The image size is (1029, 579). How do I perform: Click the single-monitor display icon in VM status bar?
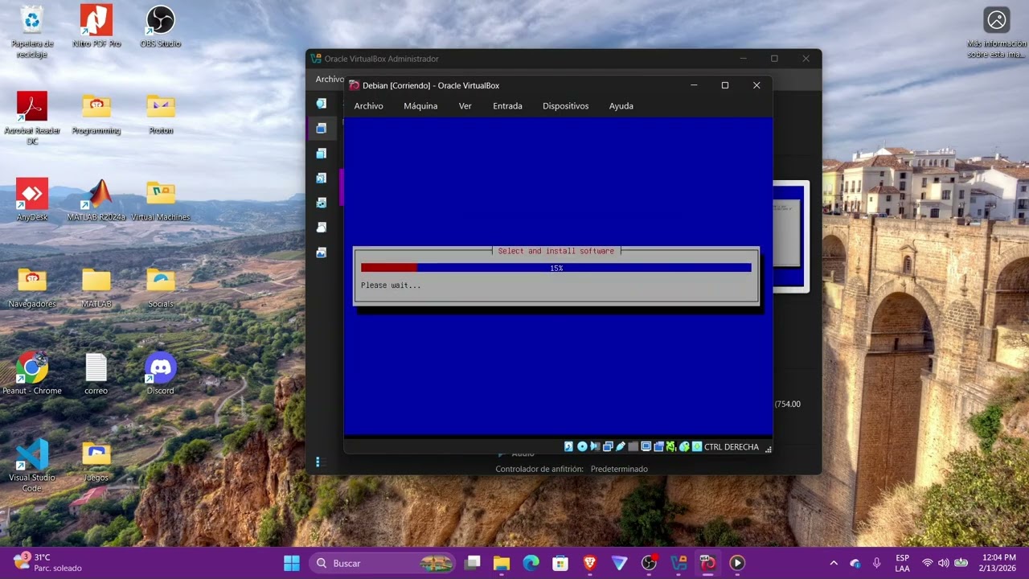646,446
